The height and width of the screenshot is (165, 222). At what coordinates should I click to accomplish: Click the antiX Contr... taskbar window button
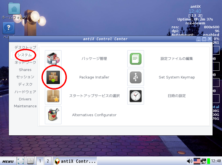(x=75, y=161)
